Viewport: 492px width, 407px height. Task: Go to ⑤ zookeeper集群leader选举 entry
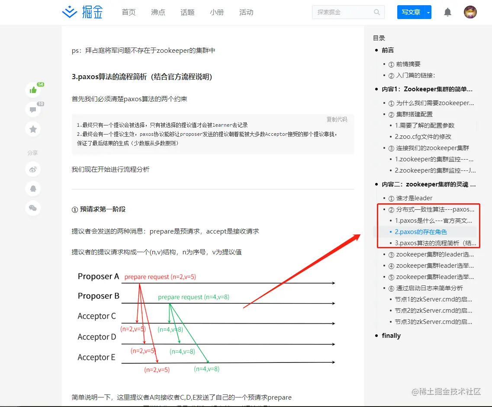coord(431,277)
